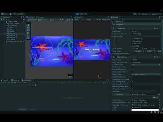Pick a color with the eyedropper icon

(160, 110)
